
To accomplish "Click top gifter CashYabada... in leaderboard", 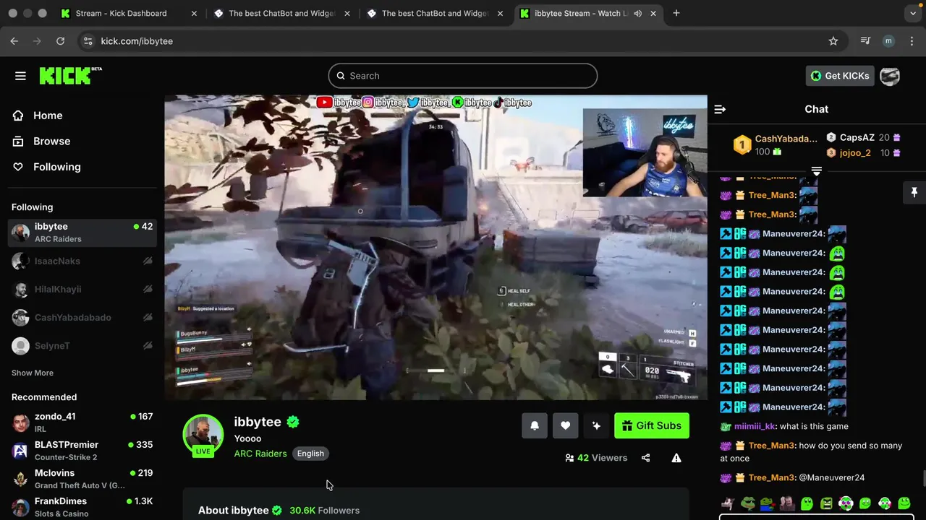I will [x=786, y=139].
